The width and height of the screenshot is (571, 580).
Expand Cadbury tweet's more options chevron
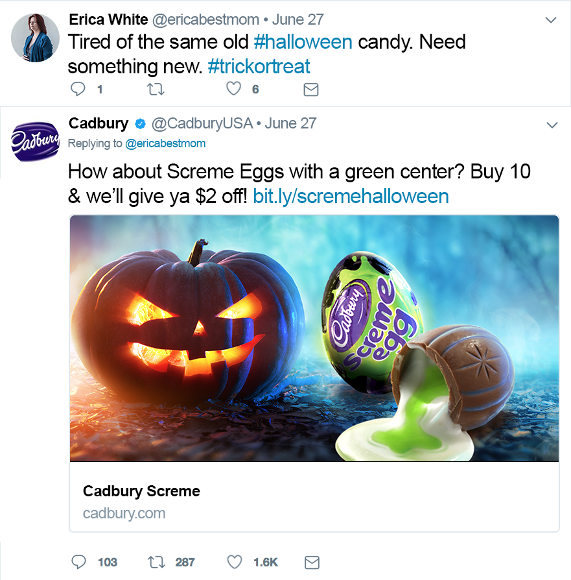[552, 125]
